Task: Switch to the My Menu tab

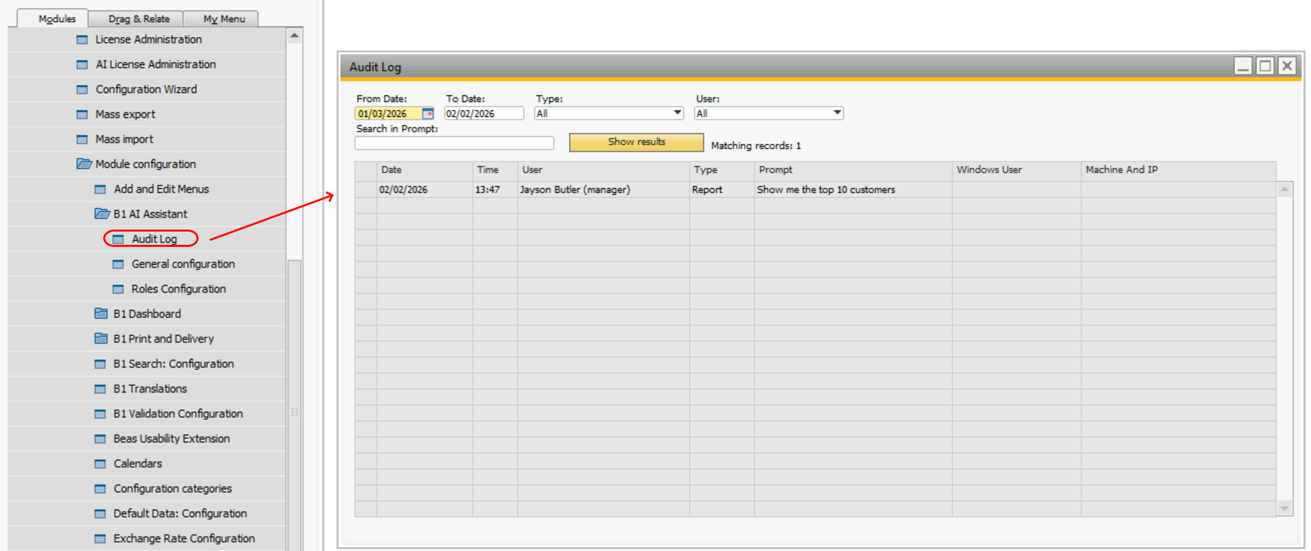Action: click(224, 19)
